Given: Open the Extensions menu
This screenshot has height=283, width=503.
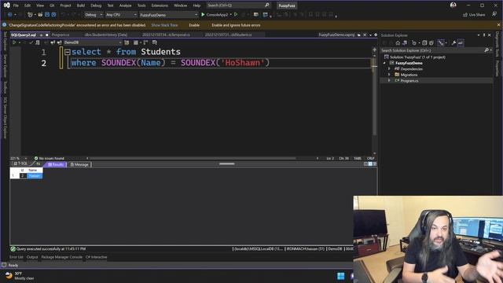Looking at the screenshot, I should tap(160, 6).
